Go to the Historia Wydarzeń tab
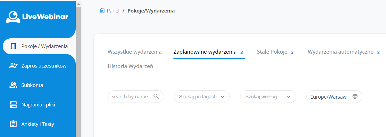The width and height of the screenshot is (386, 137). coord(130,66)
